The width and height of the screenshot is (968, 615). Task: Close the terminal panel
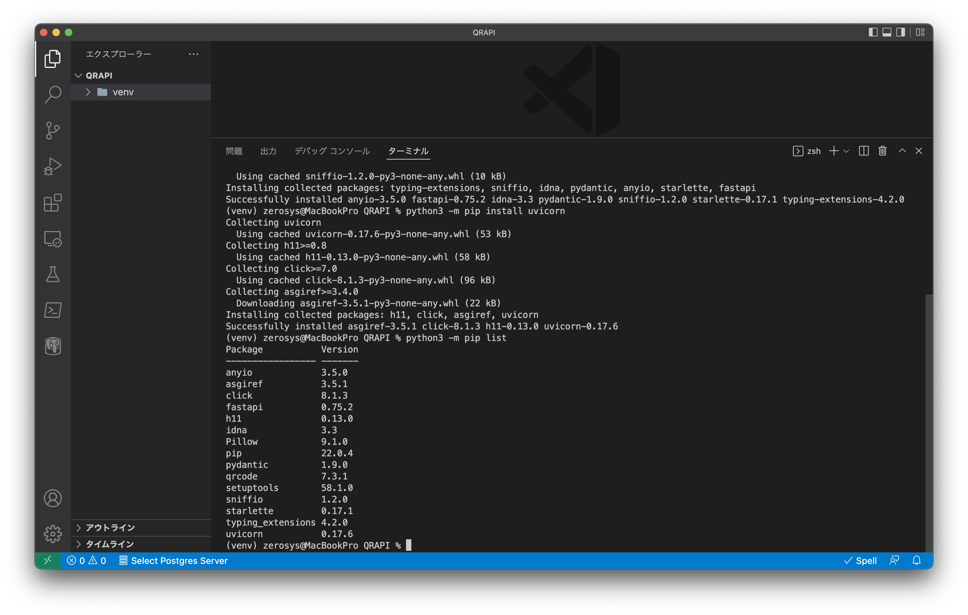[x=919, y=151]
